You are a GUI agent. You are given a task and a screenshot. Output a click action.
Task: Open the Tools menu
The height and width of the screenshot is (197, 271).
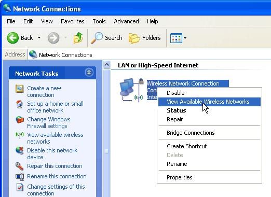[99, 21]
